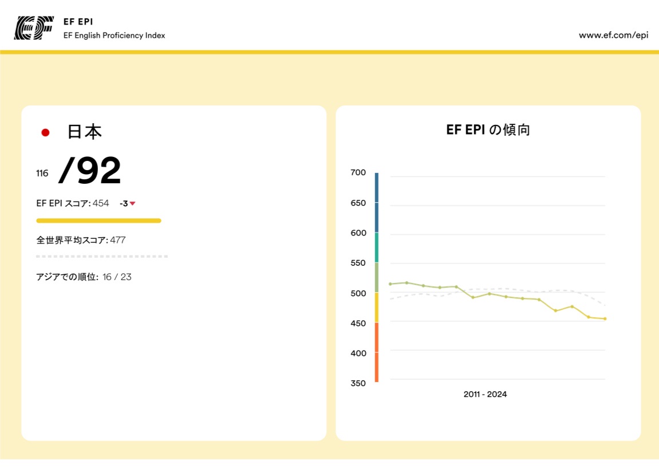Click the 400 axis label
The height and width of the screenshot is (468, 659).
[x=358, y=353]
